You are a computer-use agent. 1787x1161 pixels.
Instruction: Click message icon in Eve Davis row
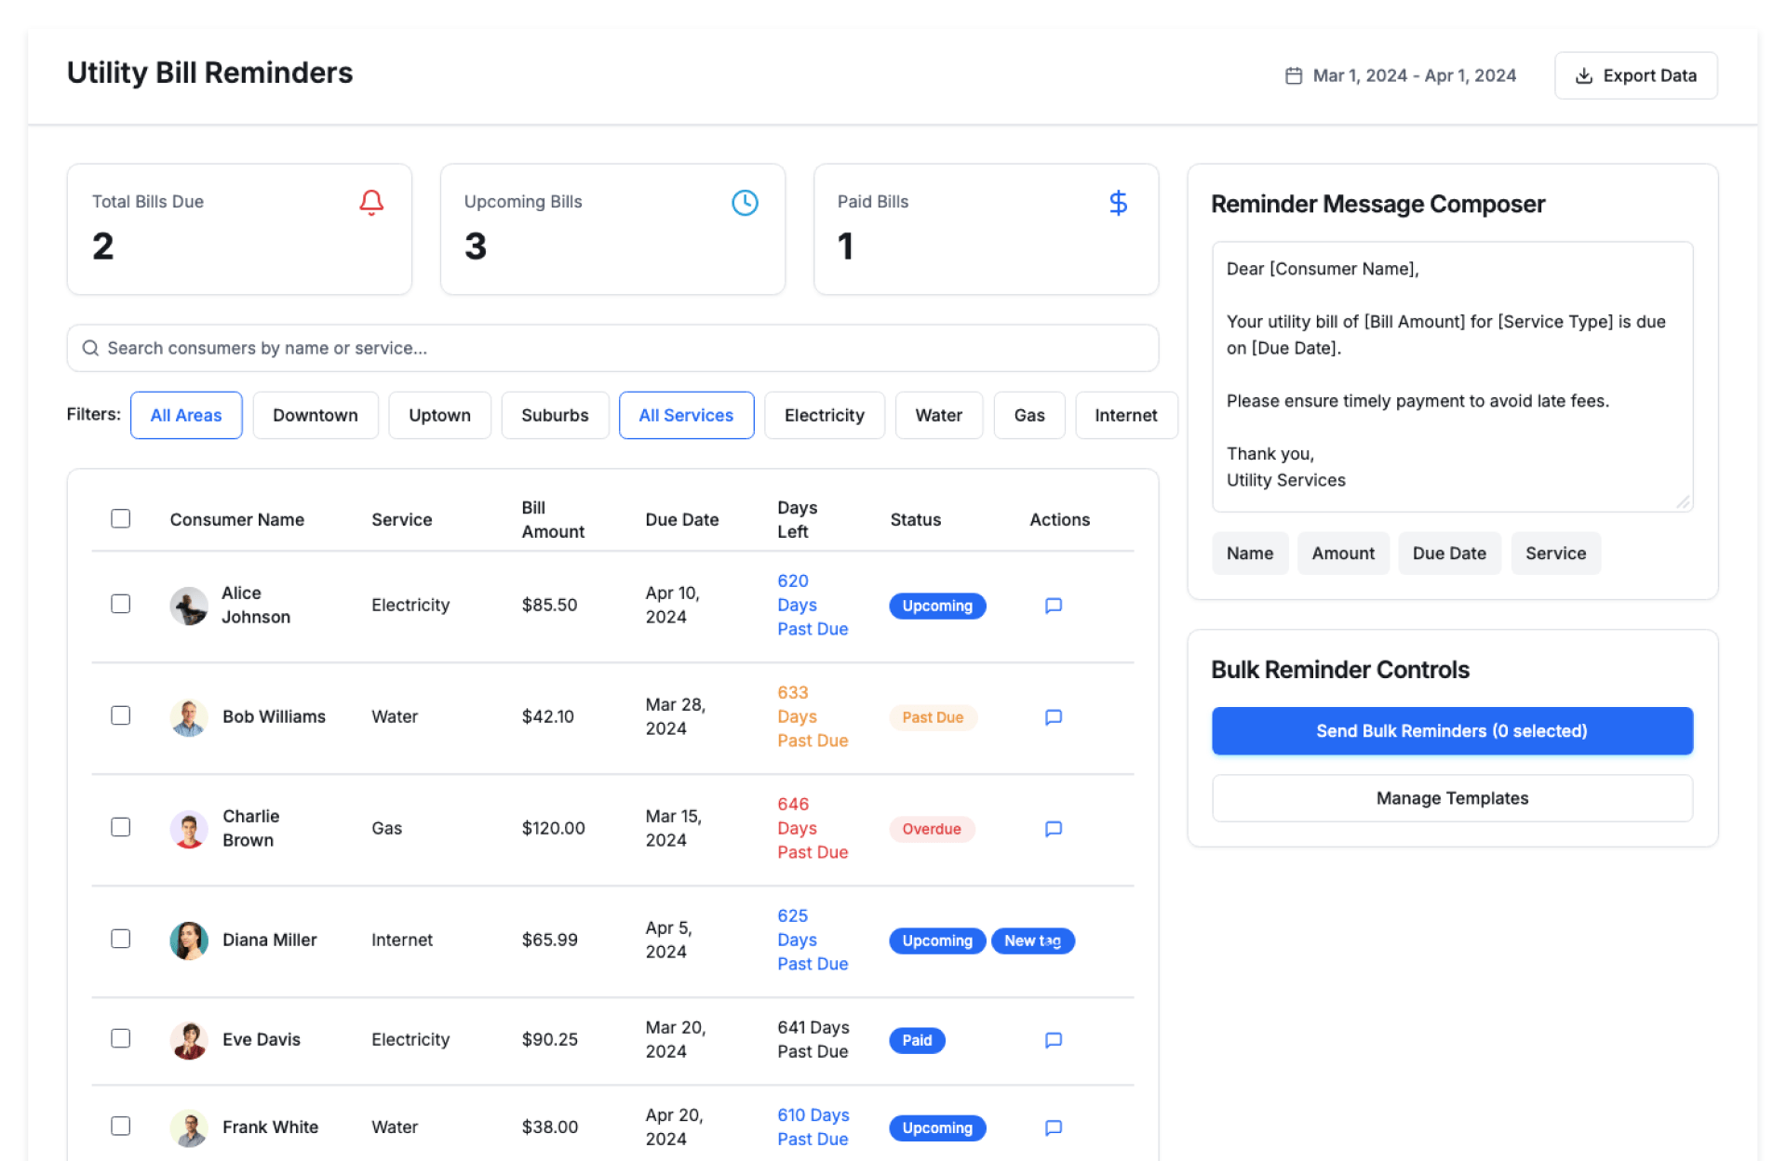coord(1053,1040)
